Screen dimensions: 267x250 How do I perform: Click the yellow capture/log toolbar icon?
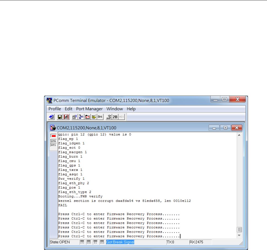94,117
